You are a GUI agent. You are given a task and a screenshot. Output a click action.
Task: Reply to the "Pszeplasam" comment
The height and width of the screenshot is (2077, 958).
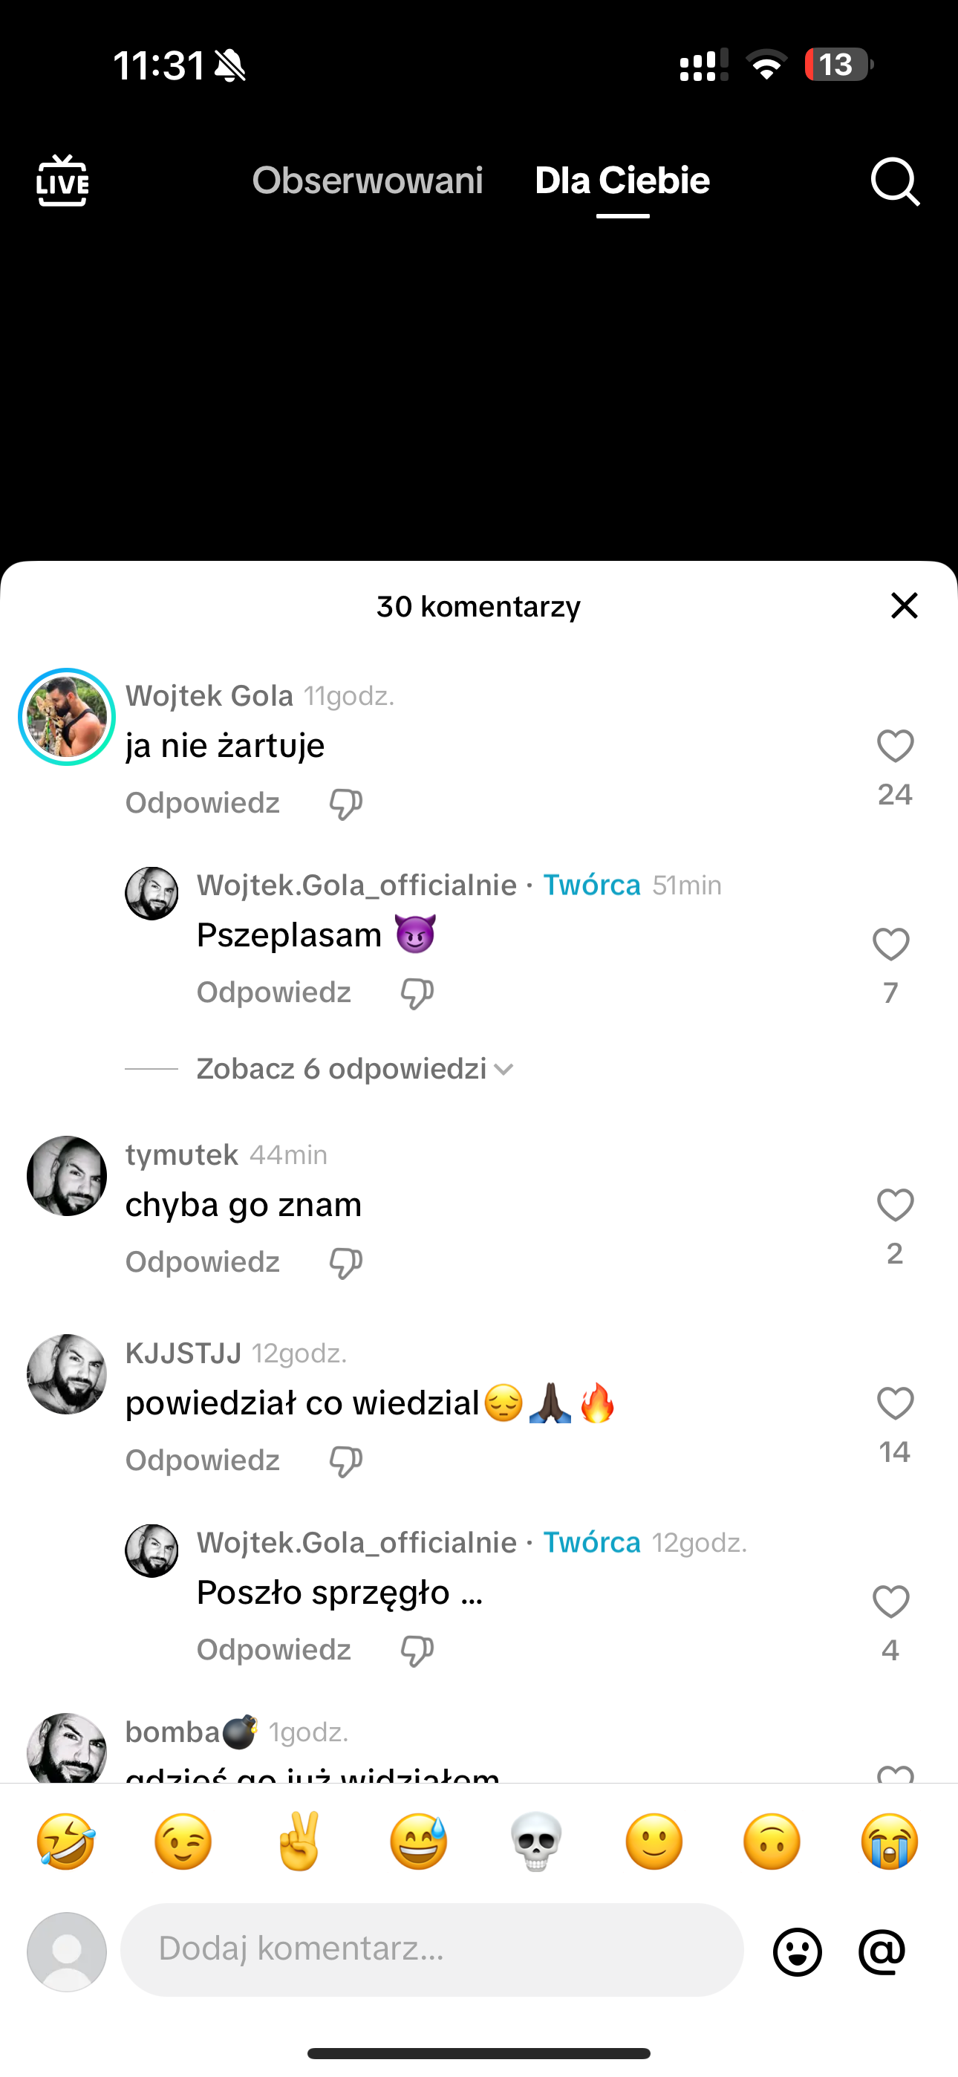(x=274, y=992)
